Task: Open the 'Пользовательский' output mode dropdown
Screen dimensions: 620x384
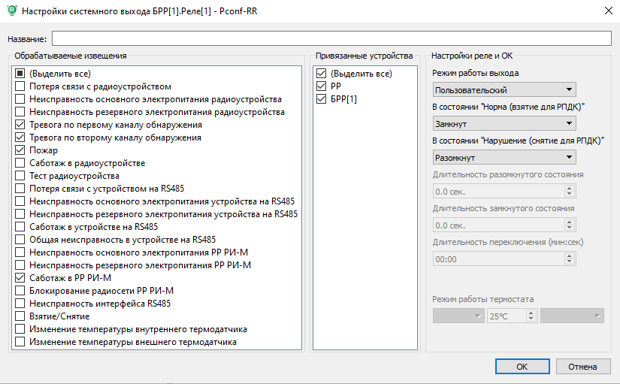Action: click(x=504, y=89)
